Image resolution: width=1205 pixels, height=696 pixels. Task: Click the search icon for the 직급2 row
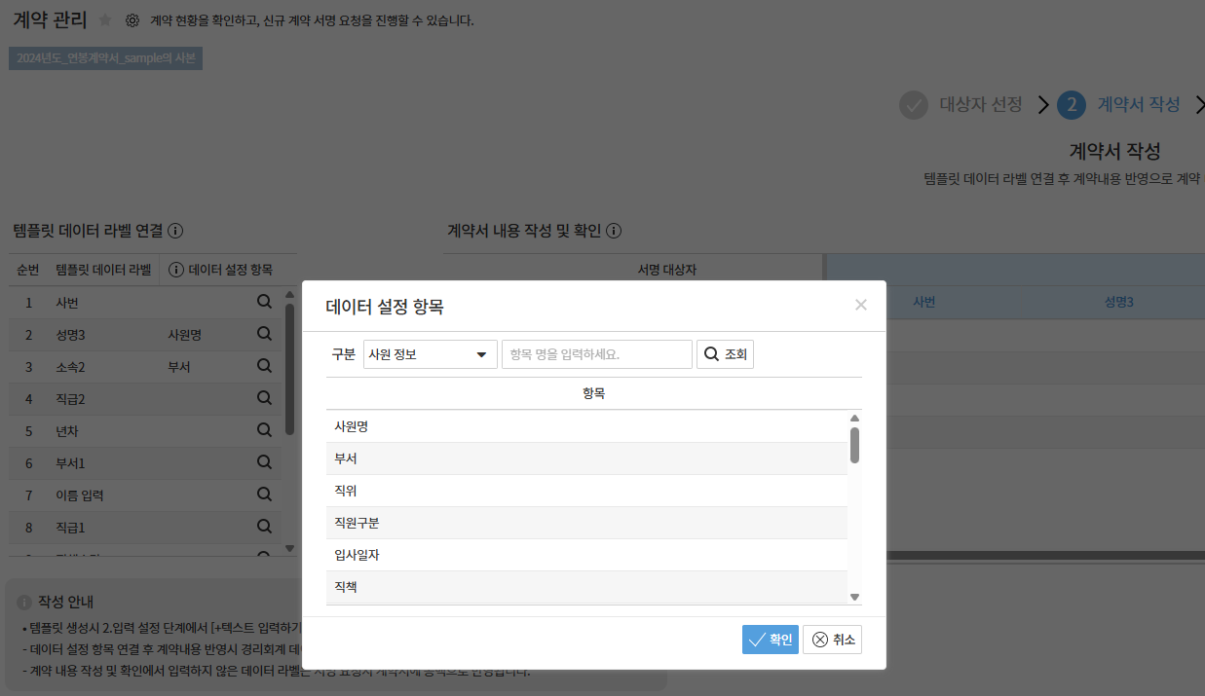[264, 398]
